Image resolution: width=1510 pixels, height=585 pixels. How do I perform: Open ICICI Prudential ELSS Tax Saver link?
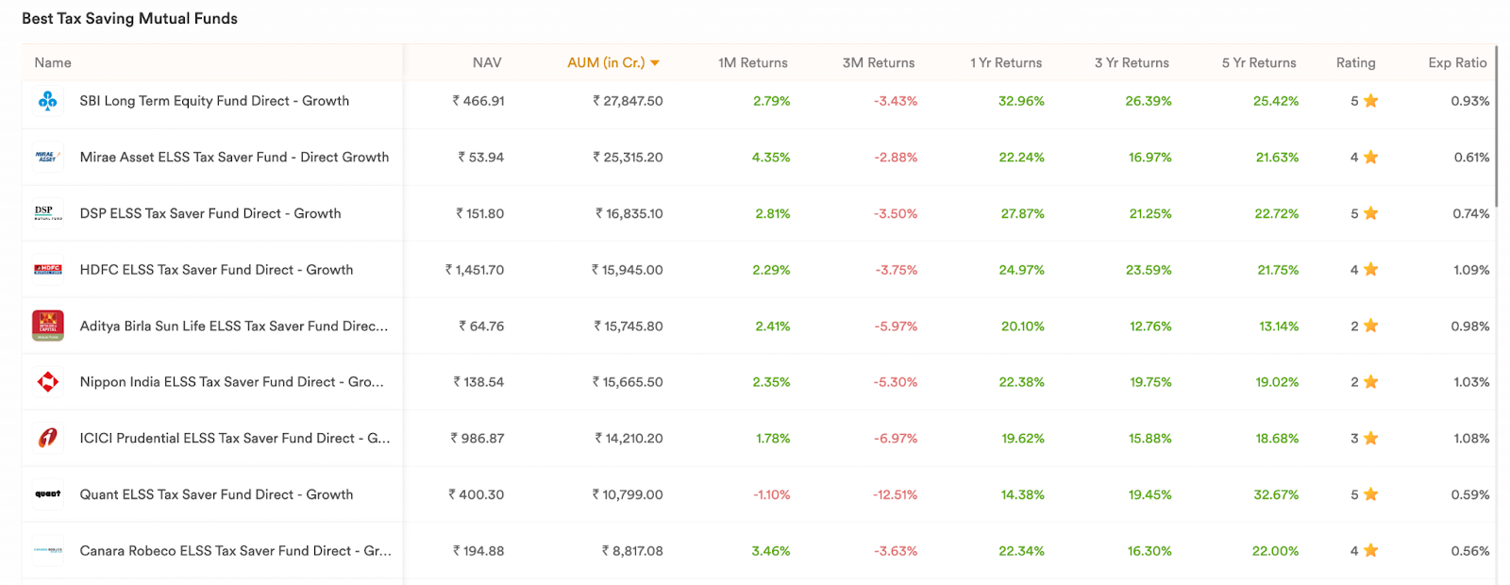pyautogui.click(x=235, y=438)
